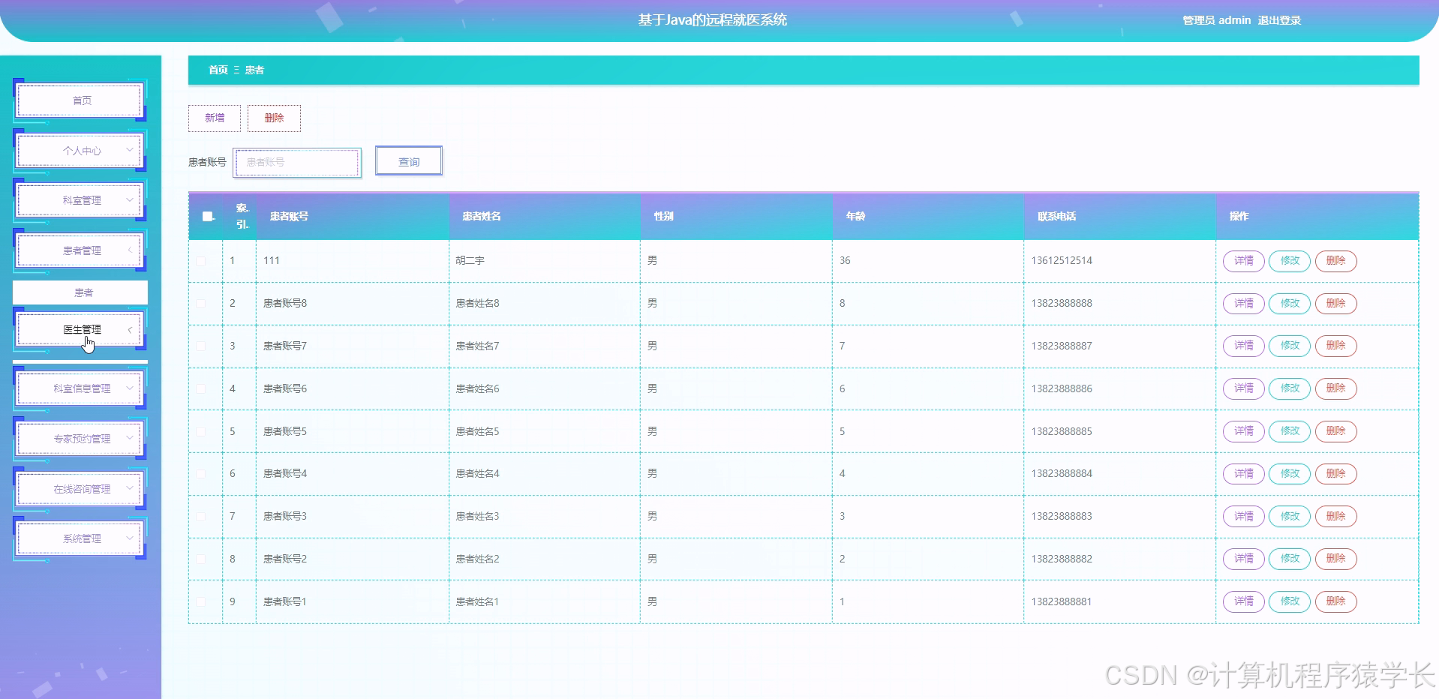Expand the 个人中心 menu arrow
Image resolution: width=1439 pixels, height=699 pixels.
pyautogui.click(x=129, y=150)
